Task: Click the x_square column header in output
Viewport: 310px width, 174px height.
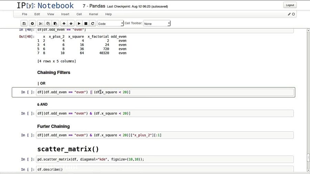Action: pyautogui.click(x=76, y=36)
